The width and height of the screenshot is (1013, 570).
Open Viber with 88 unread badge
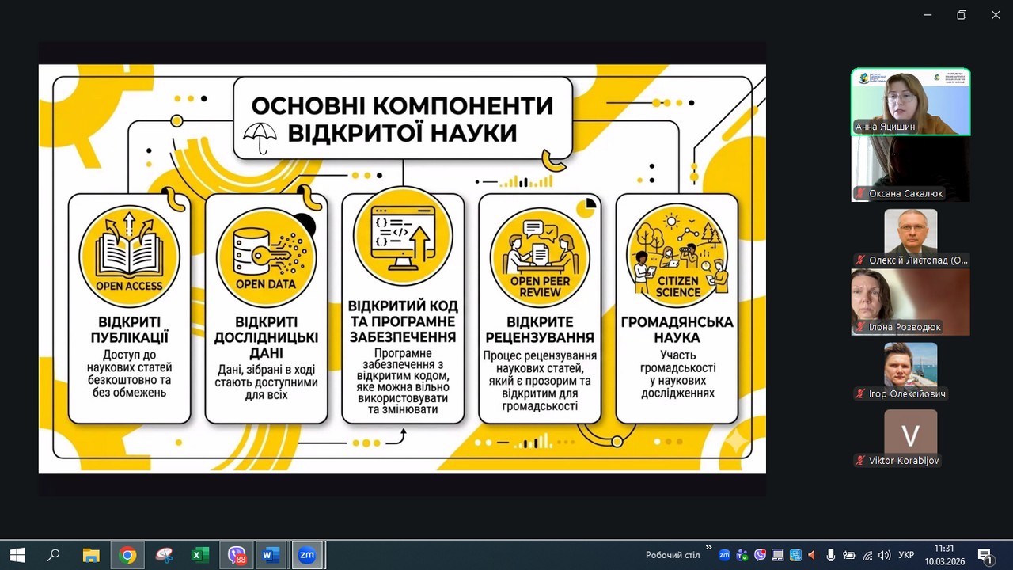[x=236, y=555]
